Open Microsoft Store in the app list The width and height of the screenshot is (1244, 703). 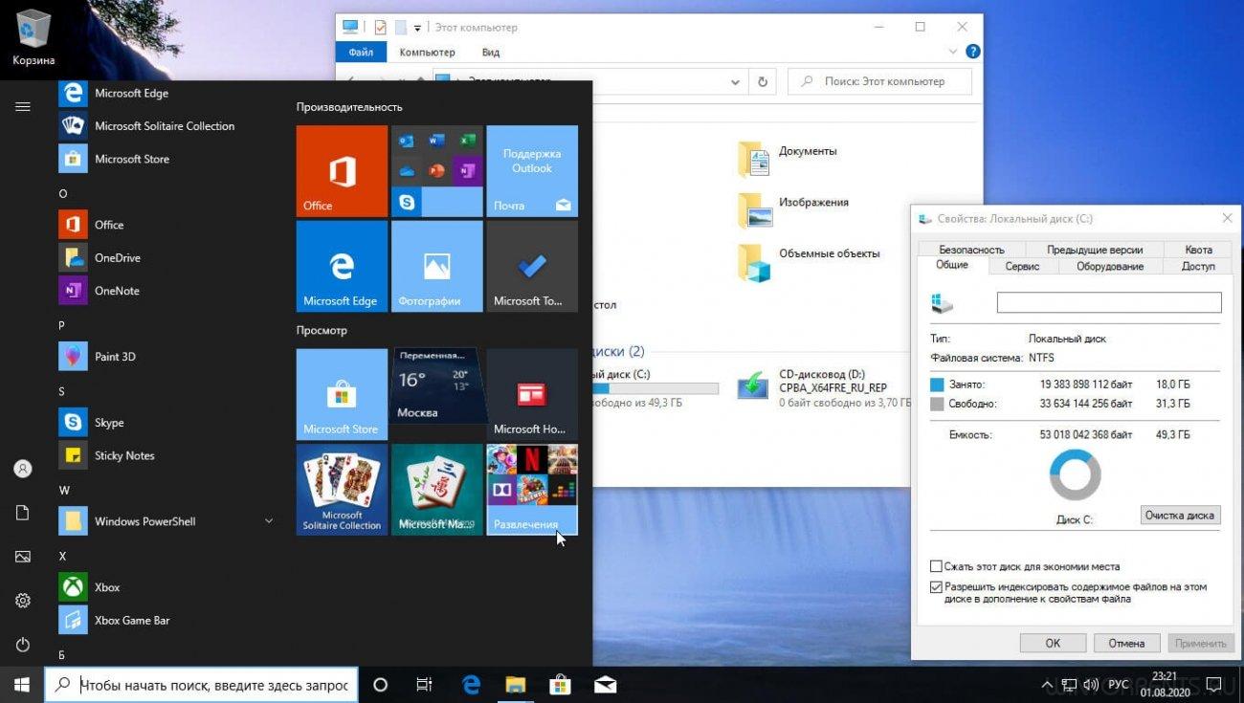166,159
